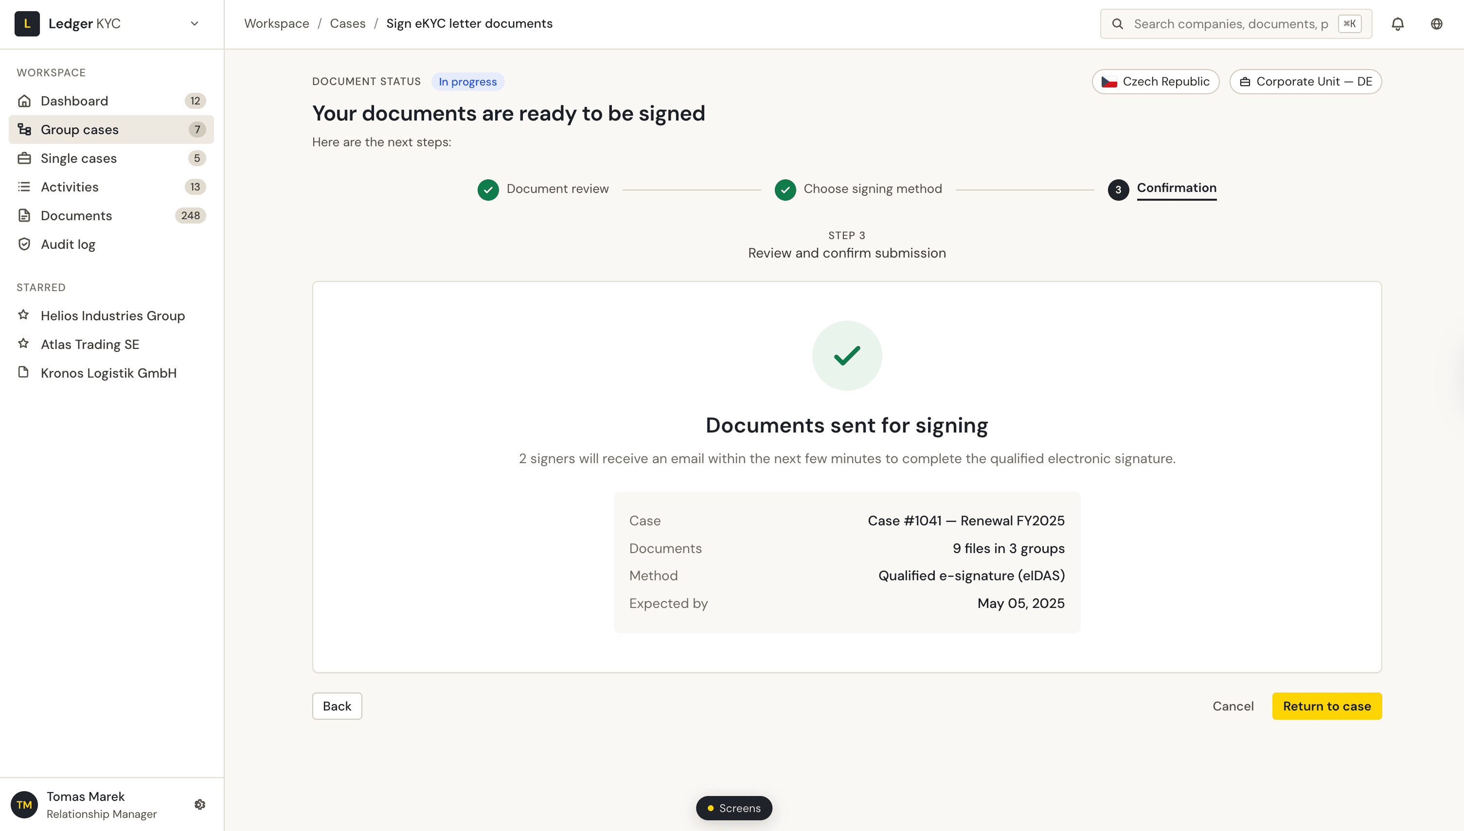The height and width of the screenshot is (831, 1464).
Task: Expand the Ledger KYC workspace switcher
Action: click(x=194, y=23)
